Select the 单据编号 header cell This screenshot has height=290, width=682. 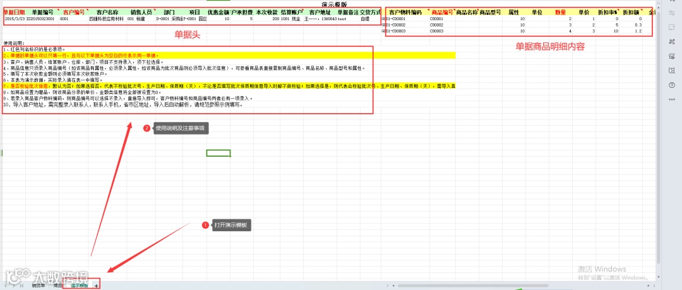42,12
